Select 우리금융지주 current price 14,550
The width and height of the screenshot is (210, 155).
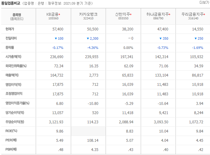tap(198, 29)
